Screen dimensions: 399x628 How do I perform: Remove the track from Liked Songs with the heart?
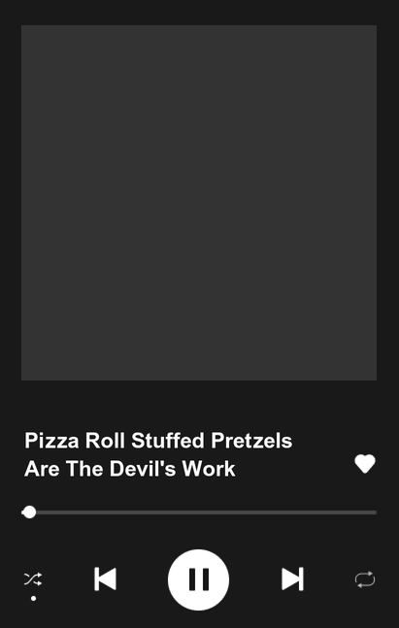coord(365,464)
